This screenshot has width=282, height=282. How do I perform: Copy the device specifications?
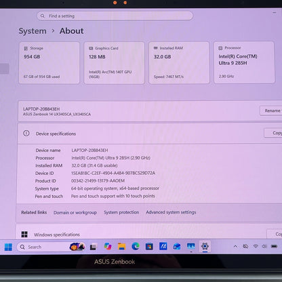coord(273,133)
